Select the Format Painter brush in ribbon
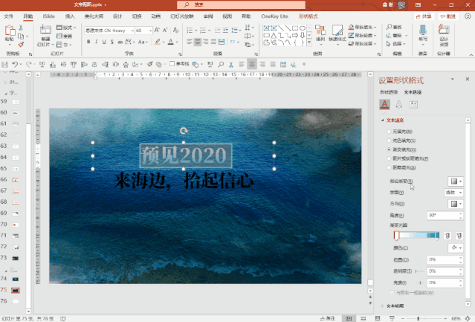 tap(21, 45)
